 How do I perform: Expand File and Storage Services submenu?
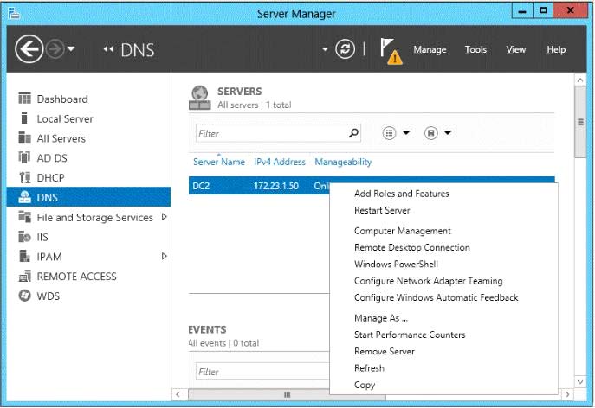click(x=164, y=218)
